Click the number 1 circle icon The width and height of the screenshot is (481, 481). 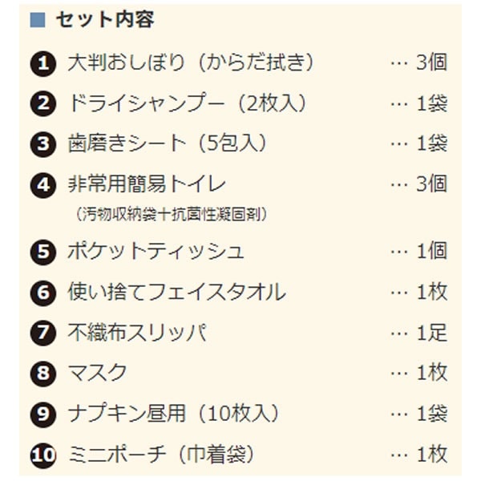click(x=45, y=63)
